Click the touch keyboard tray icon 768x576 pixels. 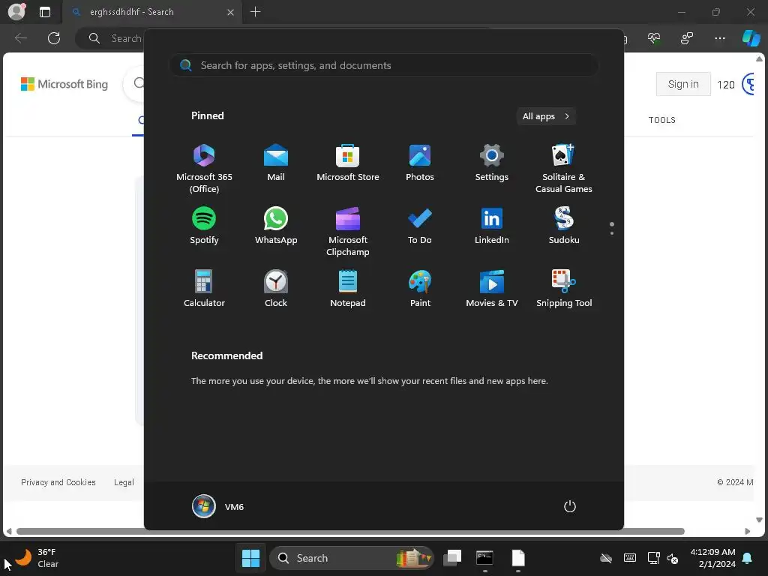[630, 558]
